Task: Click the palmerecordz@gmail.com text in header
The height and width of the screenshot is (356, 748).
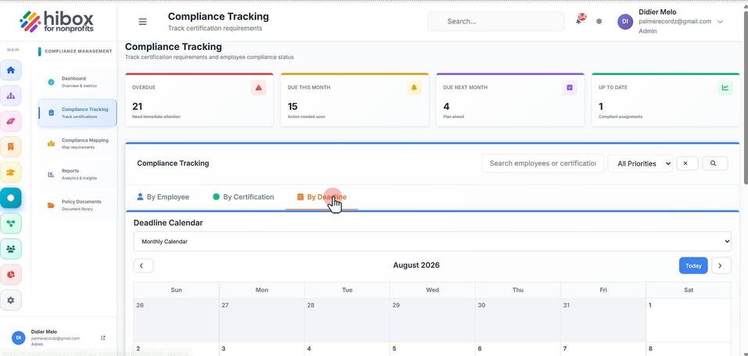Action: [x=675, y=21]
